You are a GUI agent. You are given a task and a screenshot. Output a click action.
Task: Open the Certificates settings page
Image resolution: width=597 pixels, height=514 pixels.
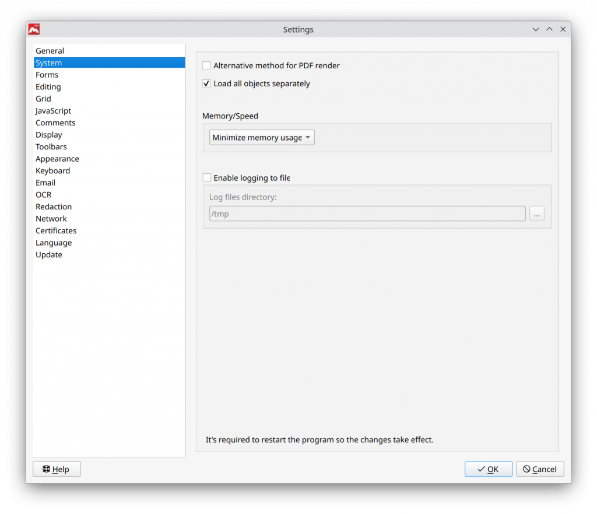56,230
